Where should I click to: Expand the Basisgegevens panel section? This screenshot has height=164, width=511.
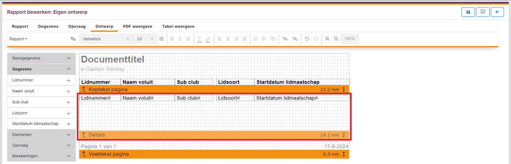click(x=41, y=58)
